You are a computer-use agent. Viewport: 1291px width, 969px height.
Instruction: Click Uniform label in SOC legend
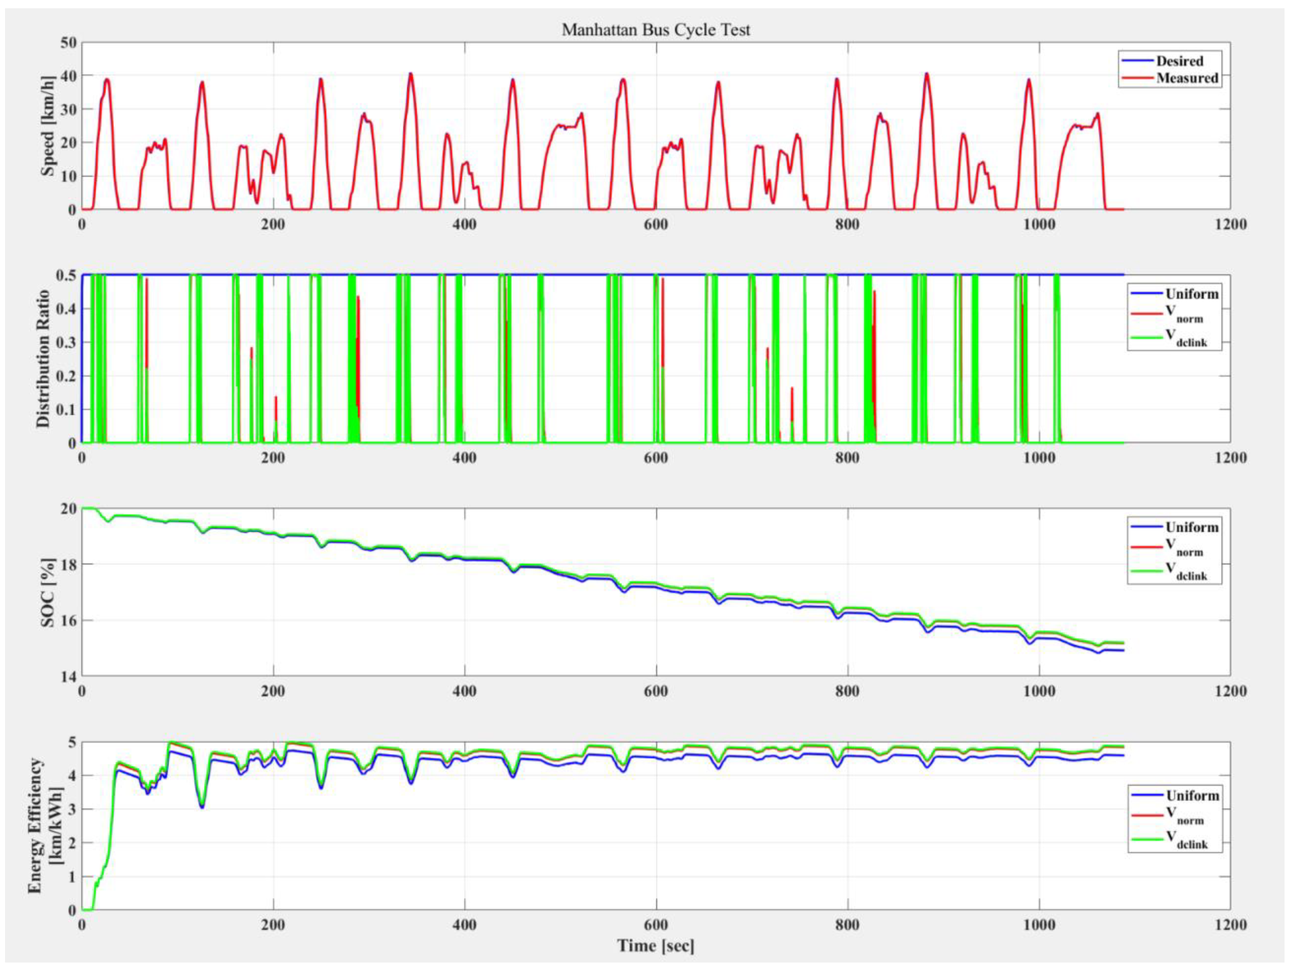click(x=1193, y=527)
